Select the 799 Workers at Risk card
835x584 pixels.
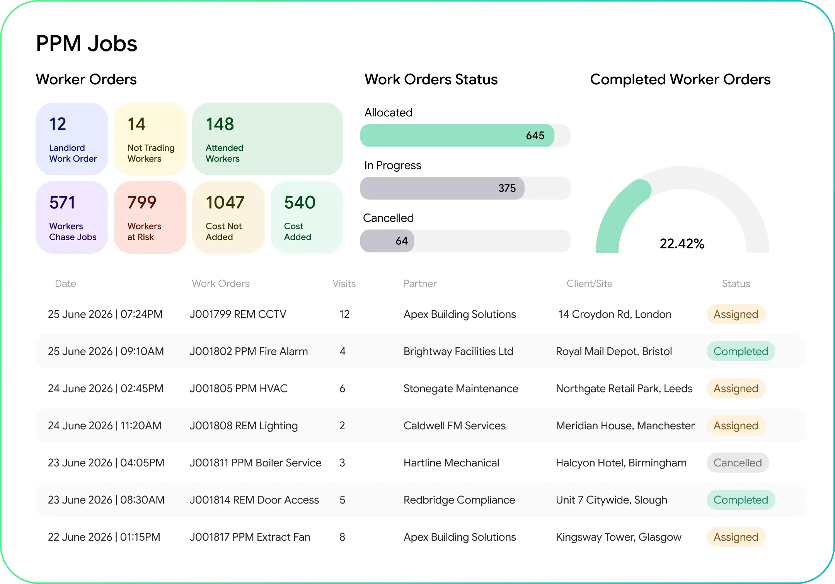click(150, 217)
